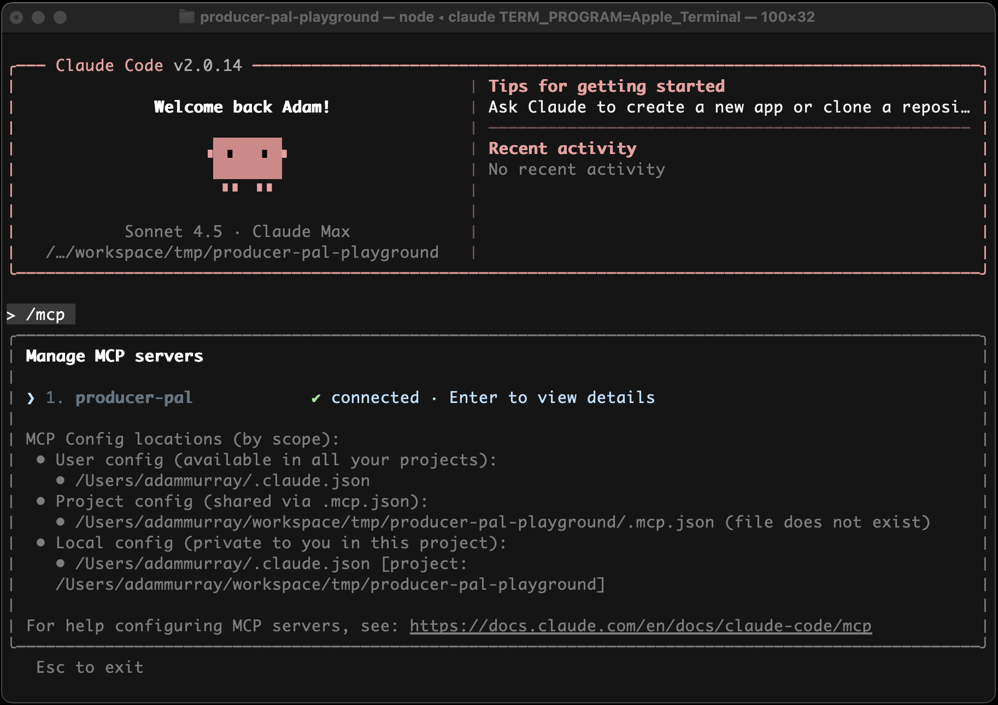Toggle the producer-pal server connection status
The image size is (998, 705).
click(374, 398)
